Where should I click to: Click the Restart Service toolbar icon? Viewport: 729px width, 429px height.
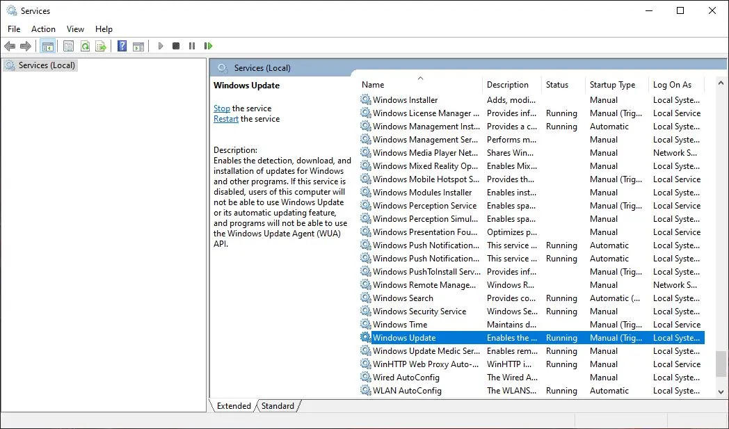point(208,46)
